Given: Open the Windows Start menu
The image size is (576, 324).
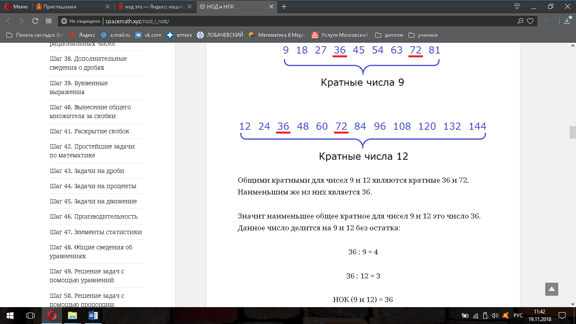Looking at the screenshot, I should pyautogui.click(x=10, y=315).
